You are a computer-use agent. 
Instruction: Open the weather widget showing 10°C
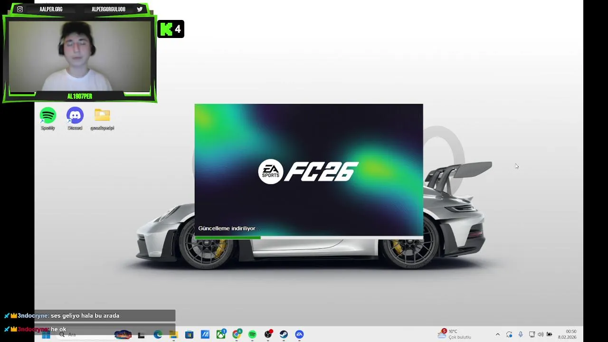pyautogui.click(x=455, y=334)
